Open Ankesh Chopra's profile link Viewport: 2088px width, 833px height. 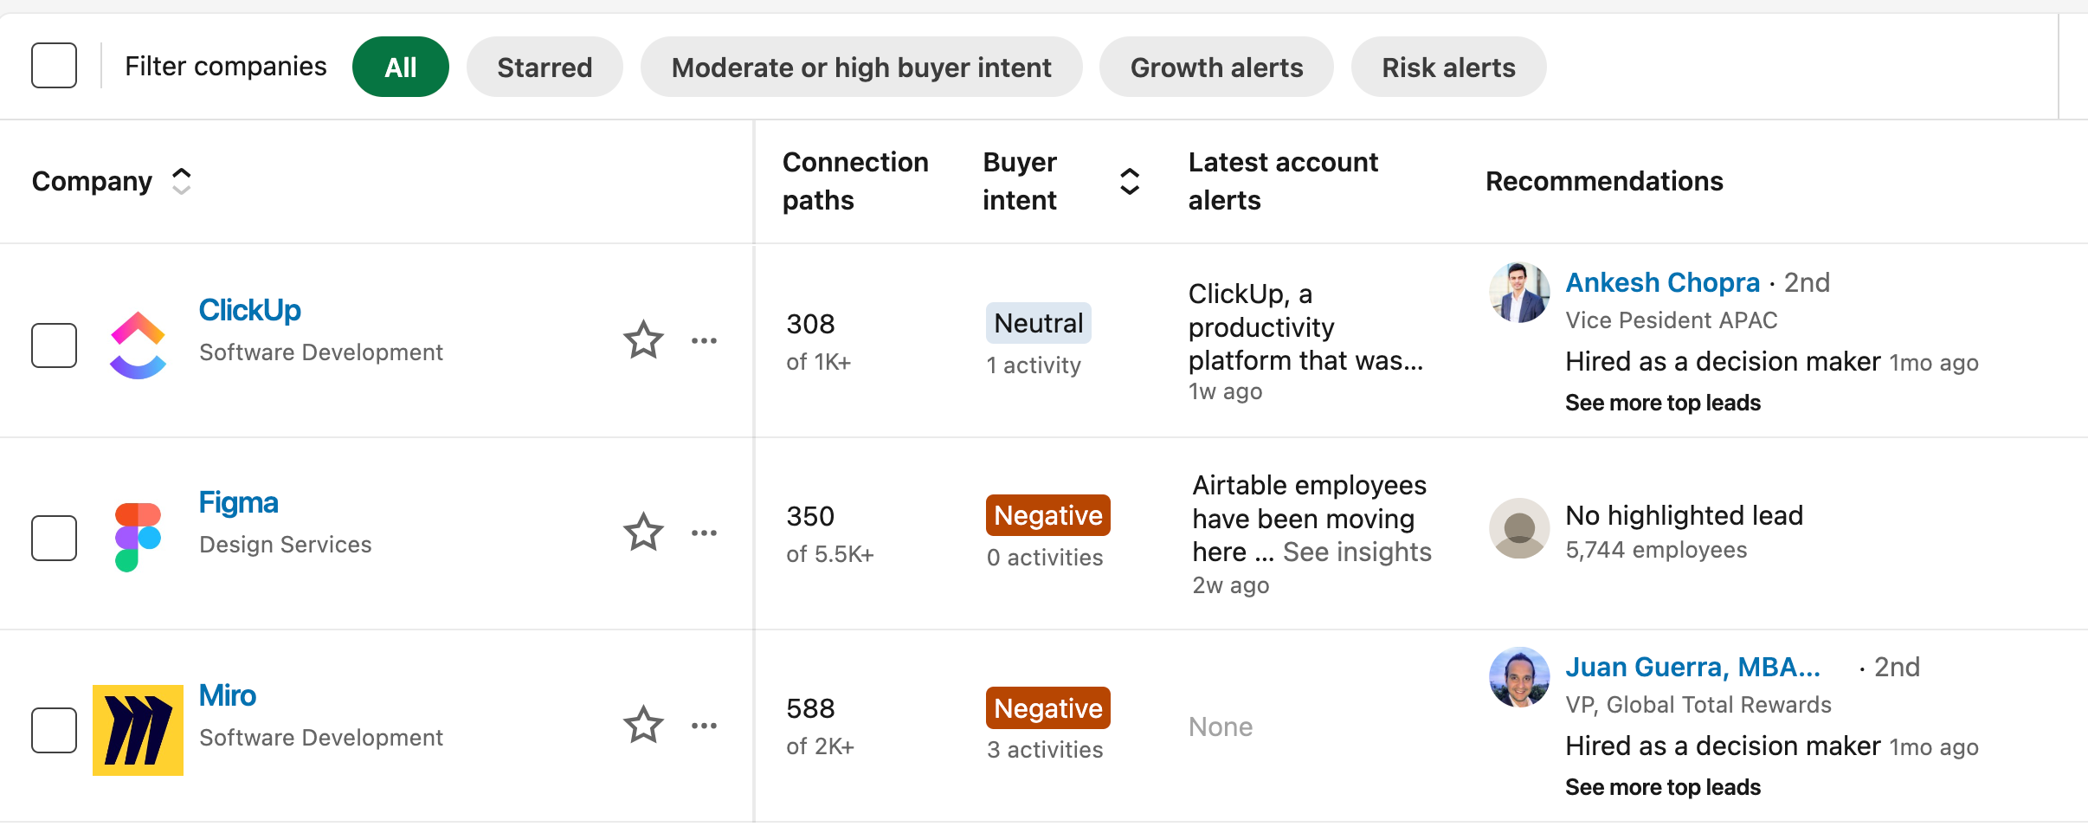coord(1662,282)
